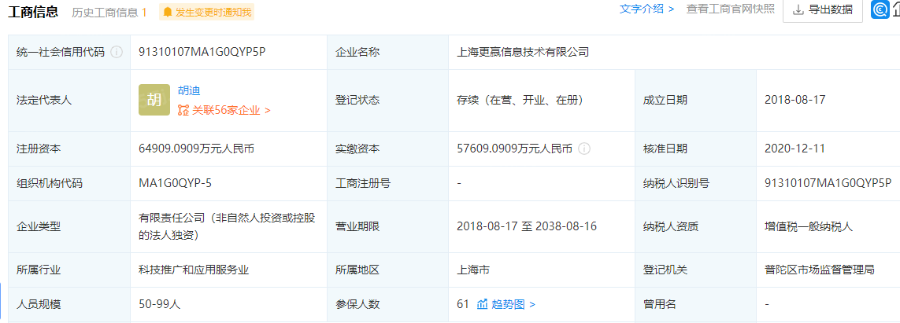Click the company name 上海更赢信息技术有限公司
Image resolution: width=900 pixels, height=323 pixels.
[x=523, y=52]
